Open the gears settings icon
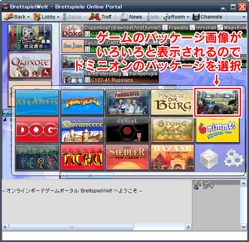The width and height of the screenshot is (249, 242). tap(234, 158)
